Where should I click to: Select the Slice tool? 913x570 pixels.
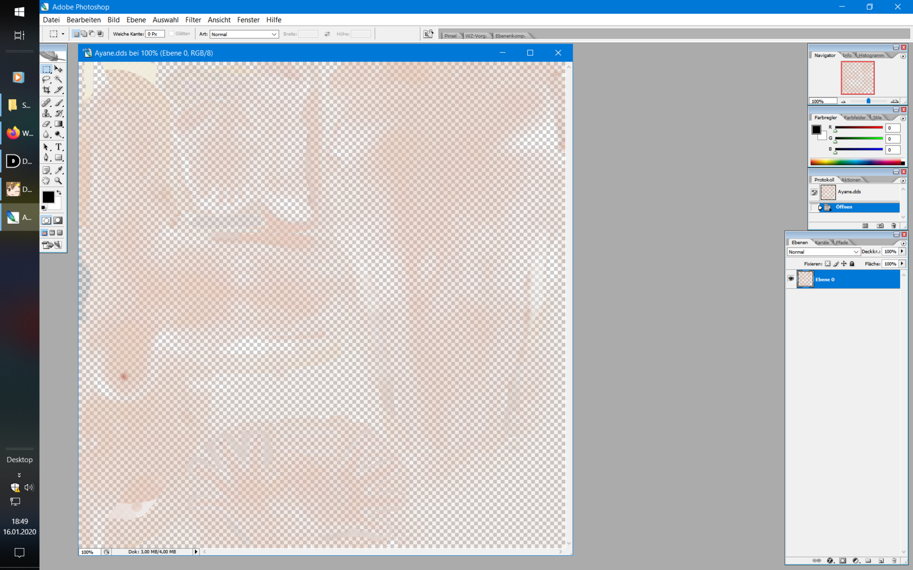pos(59,90)
